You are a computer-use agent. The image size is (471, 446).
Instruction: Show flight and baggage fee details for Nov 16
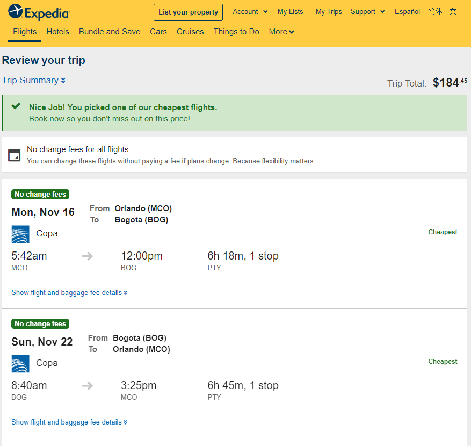click(69, 292)
